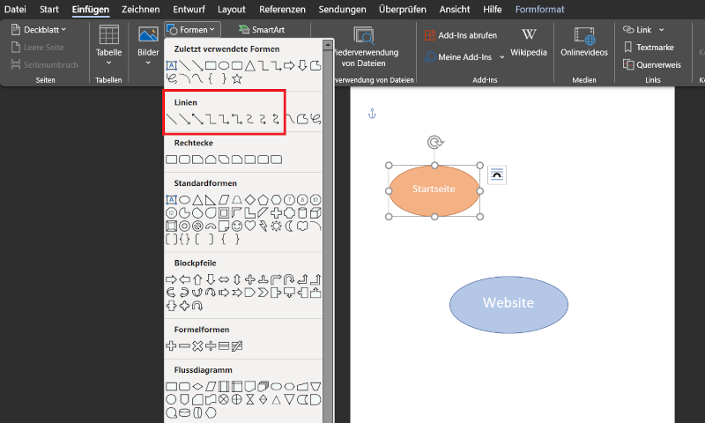The image size is (705, 423).
Task: Choose the first rectangle under Rechtecke
Action: 172,160
